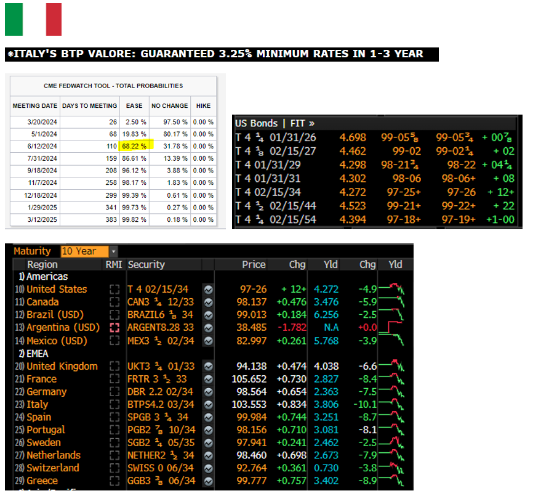Toggle RMI box for Greece
The height and width of the screenshot is (496, 533).
pos(114,481)
